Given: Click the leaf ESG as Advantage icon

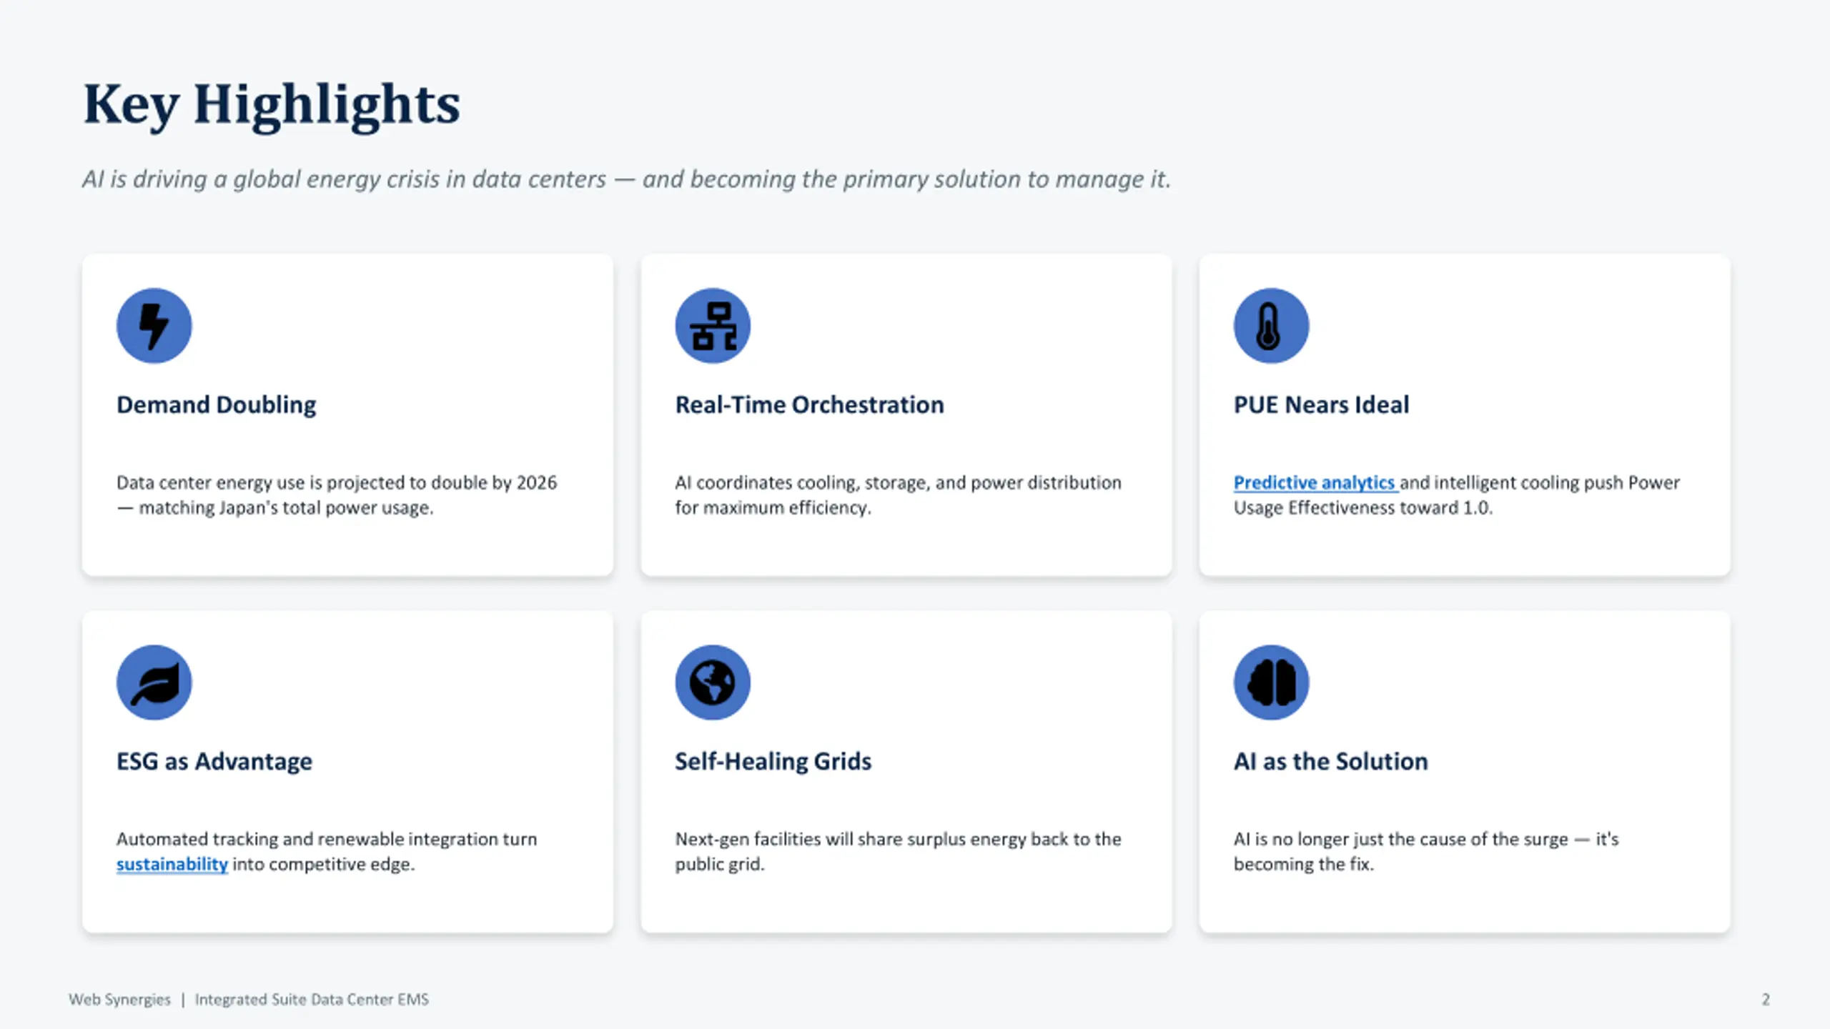Looking at the screenshot, I should click(154, 682).
